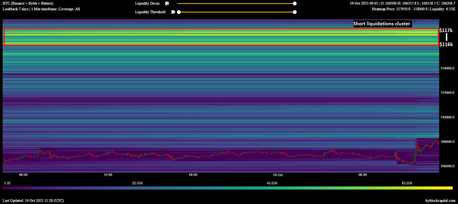Click the $116k price annotation
Viewport: 458px width, 204px height.
coord(446,44)
